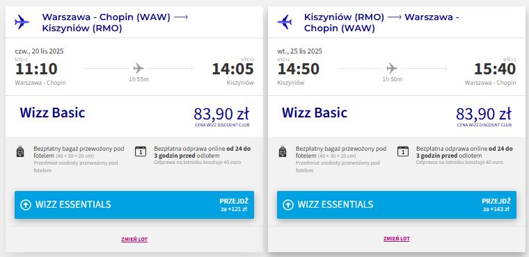Select the 83,90 zł price on outbound flight
The height and width of the screenshot is (257, 529).
pyautogui.click(x=221, y=114)
